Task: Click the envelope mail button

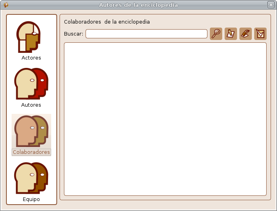Action: coord(260,34)
